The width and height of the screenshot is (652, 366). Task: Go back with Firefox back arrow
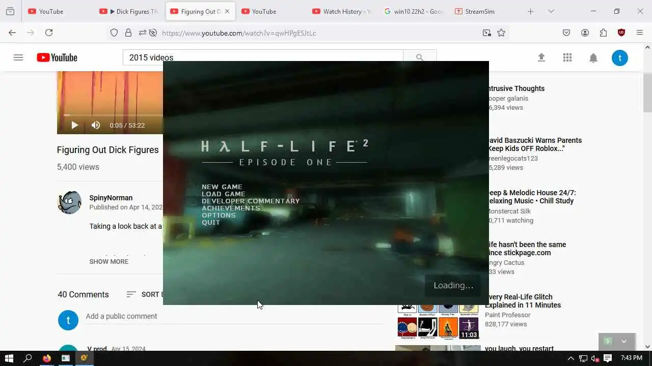[12, 33]
